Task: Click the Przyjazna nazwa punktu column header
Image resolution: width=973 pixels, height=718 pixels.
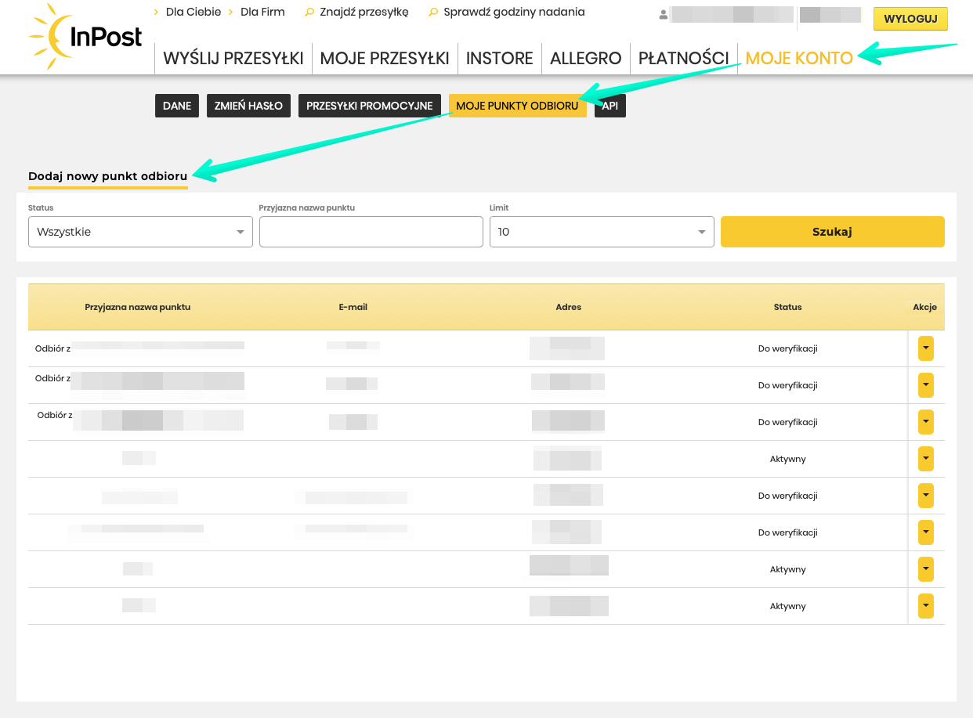Action: tap(138, 307)
